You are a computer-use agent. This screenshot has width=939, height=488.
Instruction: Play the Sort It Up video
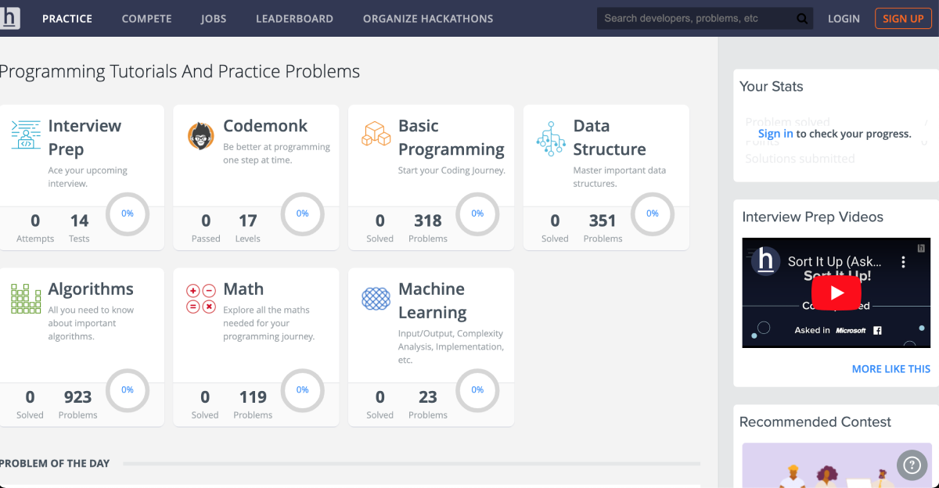[x=836, y=292]
